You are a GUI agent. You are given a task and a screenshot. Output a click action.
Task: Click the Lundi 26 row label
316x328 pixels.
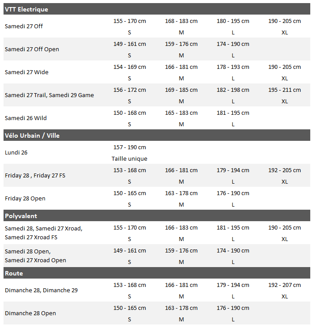tap(16, 152)
